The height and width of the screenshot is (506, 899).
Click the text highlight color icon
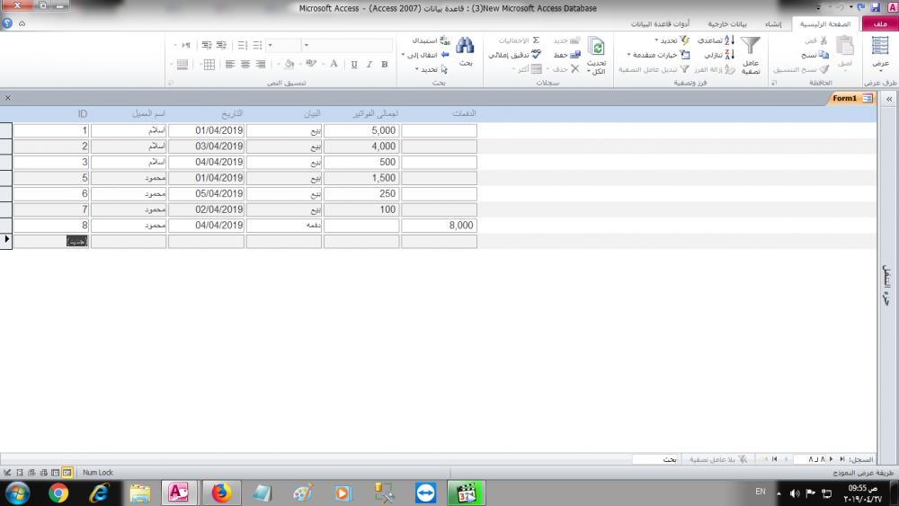[311, 64]
